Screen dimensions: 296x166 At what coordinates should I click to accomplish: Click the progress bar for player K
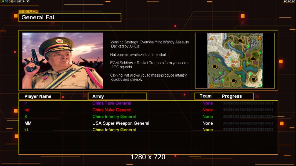[248, 116]
